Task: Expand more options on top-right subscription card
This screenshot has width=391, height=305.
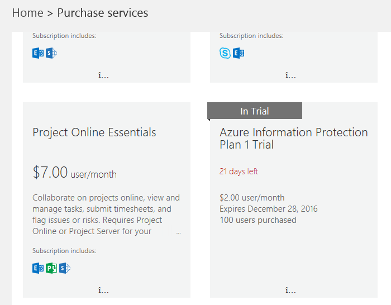Action: (x=290, y=75)
